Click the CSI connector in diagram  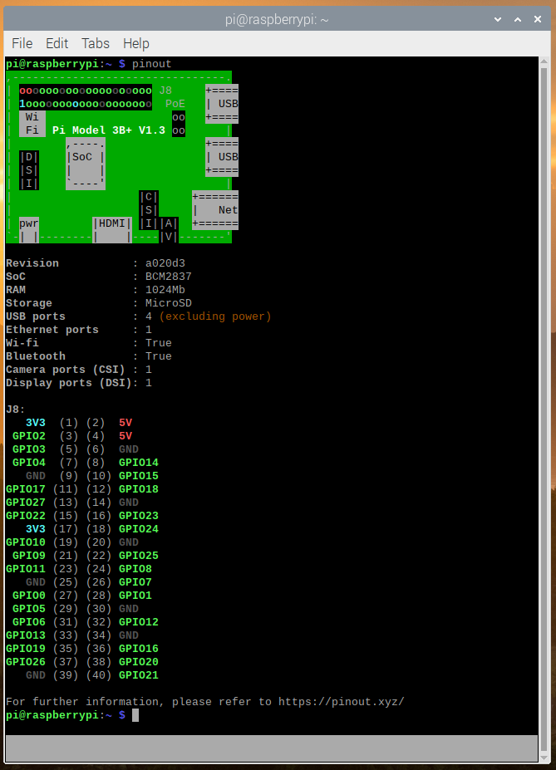coord(149,210)
